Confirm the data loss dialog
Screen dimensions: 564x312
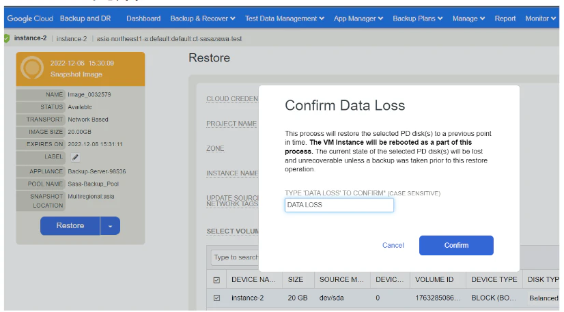coord(456,245)
